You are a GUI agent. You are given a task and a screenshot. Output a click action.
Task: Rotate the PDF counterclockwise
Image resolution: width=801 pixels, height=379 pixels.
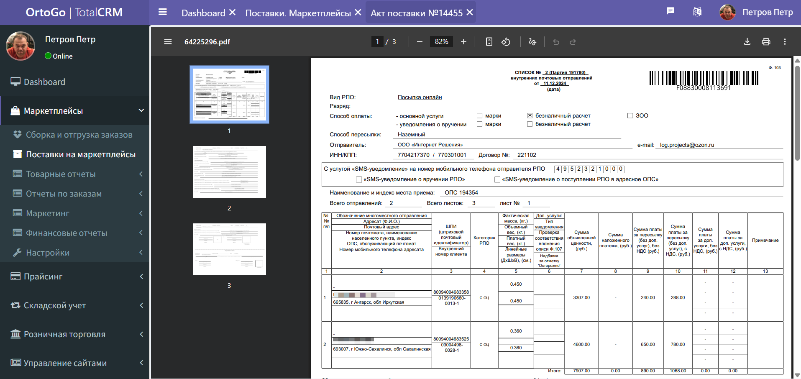tap(506, 42)
